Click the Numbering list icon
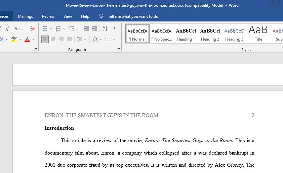 tap(58, 28)
